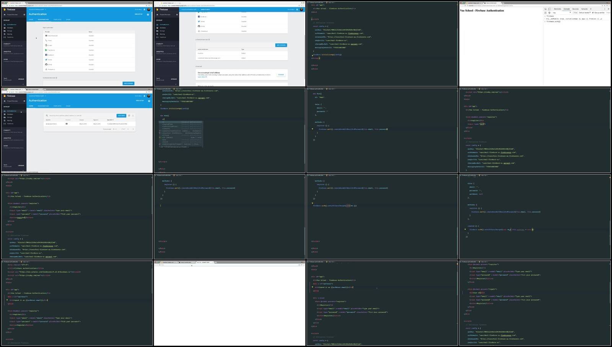Viewport: 612px width, 347px height.
Task: Click the Hosting sidebar icon in the Users list frame
Action: [5, 121]
